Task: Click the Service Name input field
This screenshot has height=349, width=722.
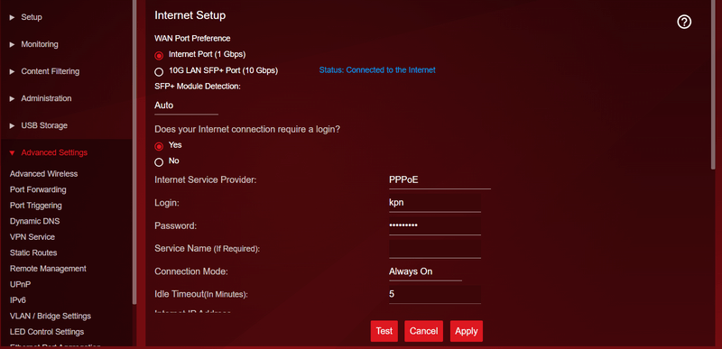Action: tap(435, 249)
